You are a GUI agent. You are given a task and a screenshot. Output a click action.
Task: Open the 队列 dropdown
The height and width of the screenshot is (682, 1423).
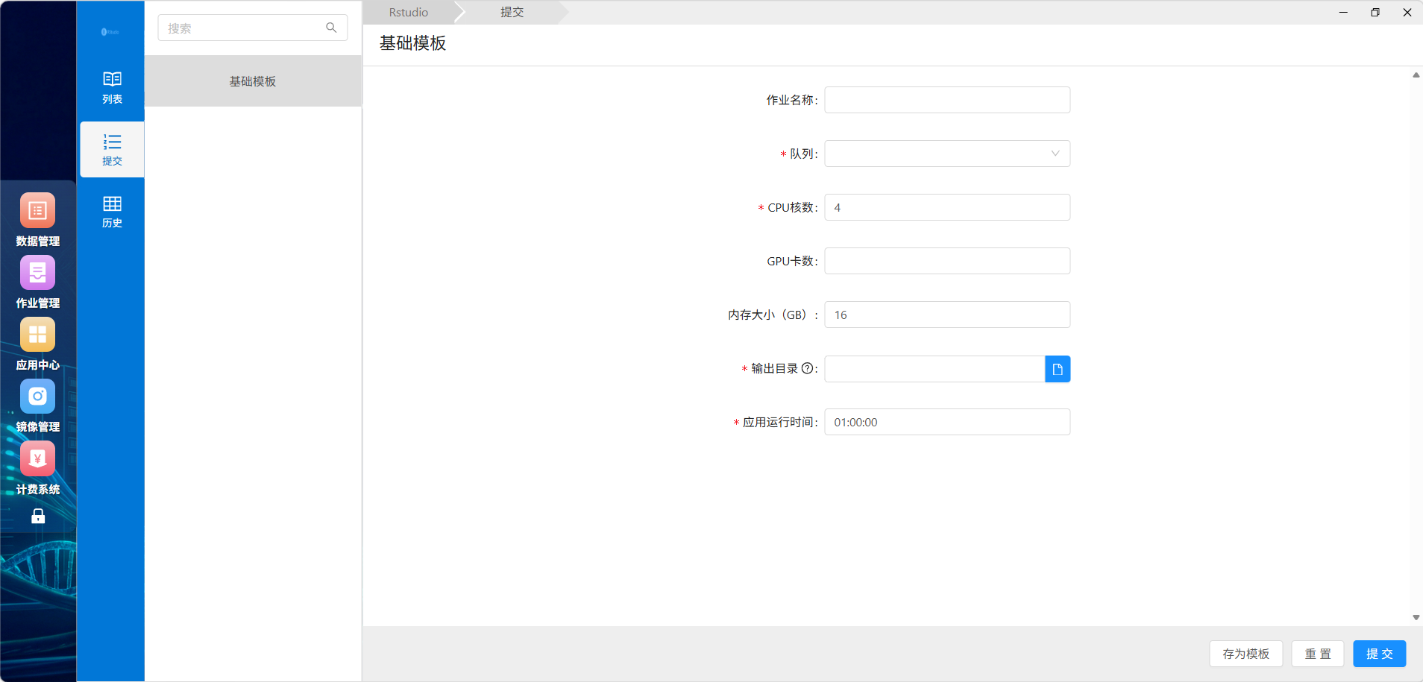coord(947,154)
